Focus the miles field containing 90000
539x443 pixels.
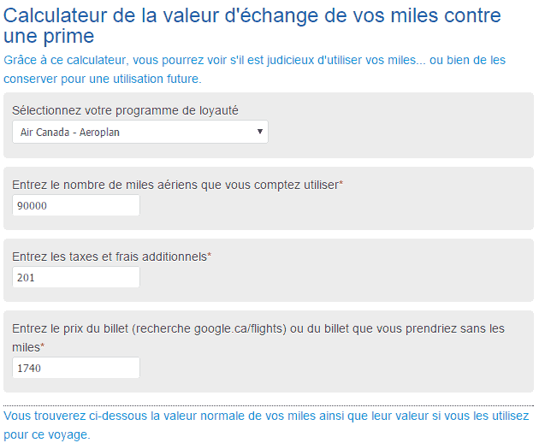76,206
